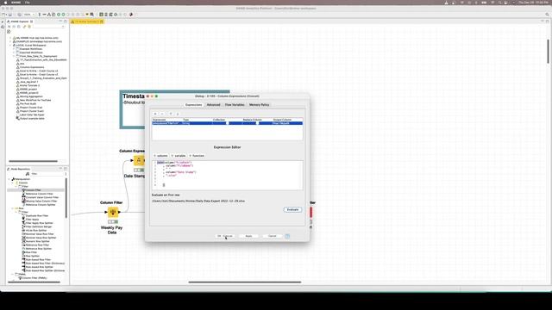Select Knime Tutorial 2 workflow in Explorer
This screenshot has height=310, width=552.
coord(29,85)
